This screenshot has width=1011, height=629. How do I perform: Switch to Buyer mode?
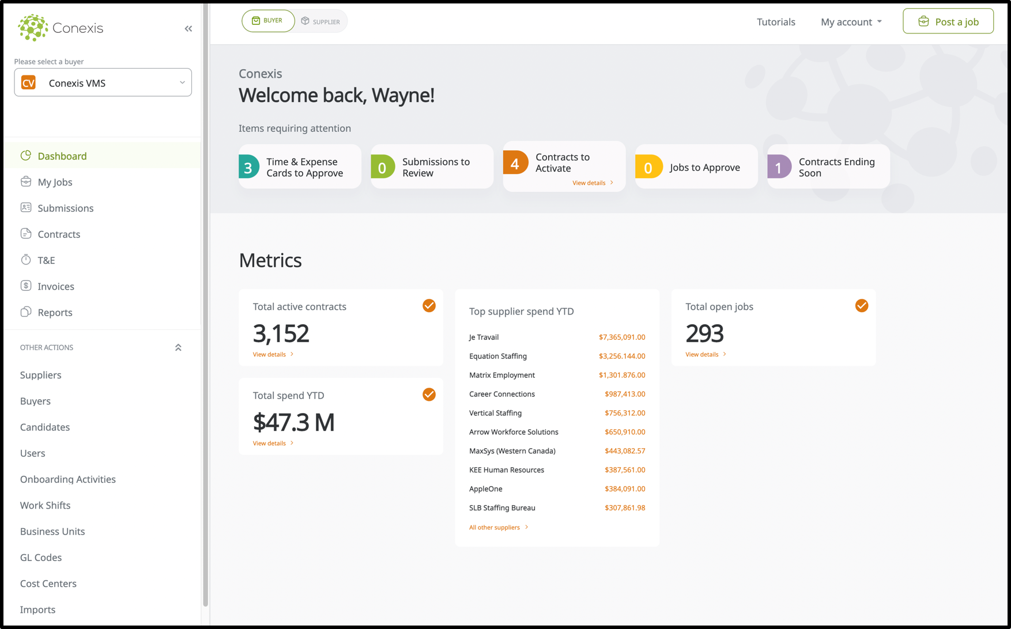click(268, 21)
